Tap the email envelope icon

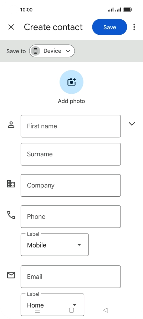[x=11, y=275]
